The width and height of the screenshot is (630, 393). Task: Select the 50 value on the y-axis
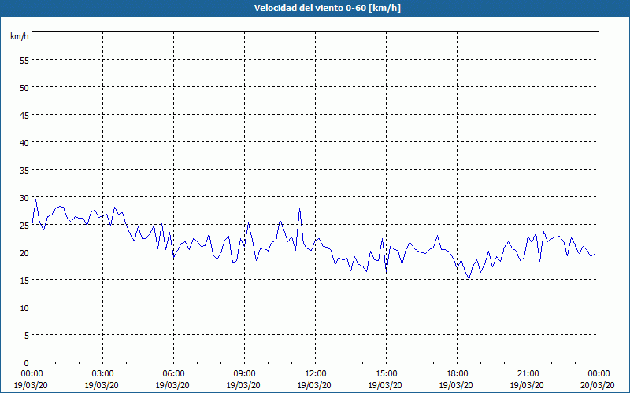click(x=24, y=87)
